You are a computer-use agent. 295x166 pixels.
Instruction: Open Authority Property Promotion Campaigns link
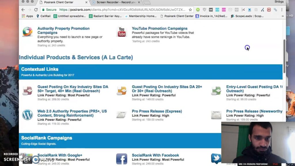tap(63, 31)
